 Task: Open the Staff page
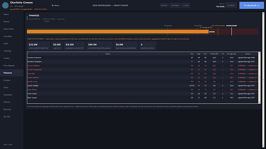click(x=12, y=44)
